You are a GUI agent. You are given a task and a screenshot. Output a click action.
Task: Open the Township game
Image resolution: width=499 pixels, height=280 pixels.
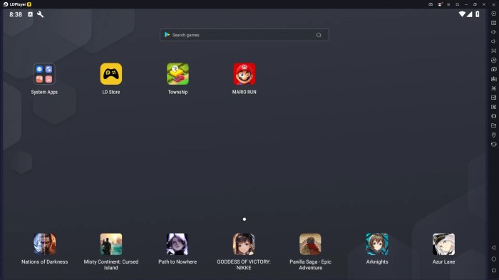tap(178, 74)
